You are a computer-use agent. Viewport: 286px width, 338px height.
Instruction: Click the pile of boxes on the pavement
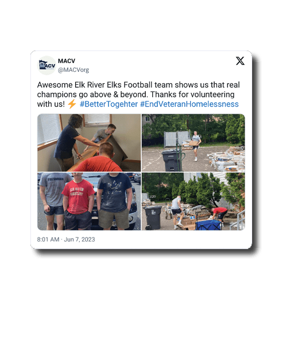tap(226, 160)
